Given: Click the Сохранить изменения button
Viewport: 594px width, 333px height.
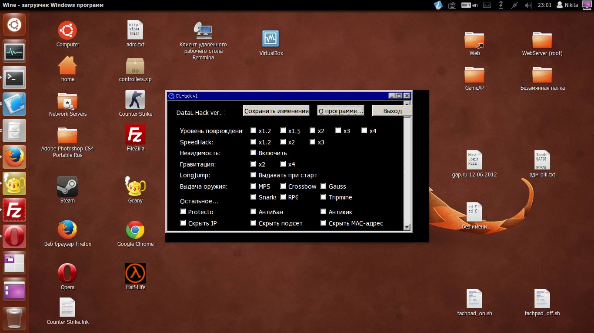Looking at the screenshot, I should tap(276, 111).
